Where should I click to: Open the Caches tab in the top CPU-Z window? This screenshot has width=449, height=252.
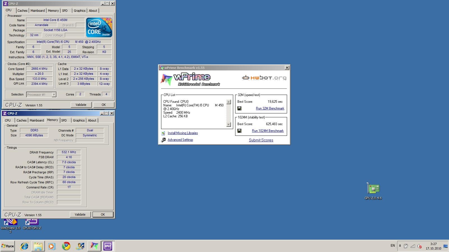22,11
